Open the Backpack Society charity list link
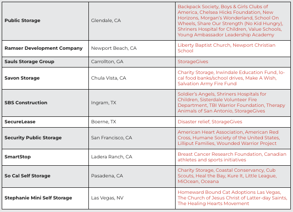This screenshot has width=293, height=212. (230, 21)
